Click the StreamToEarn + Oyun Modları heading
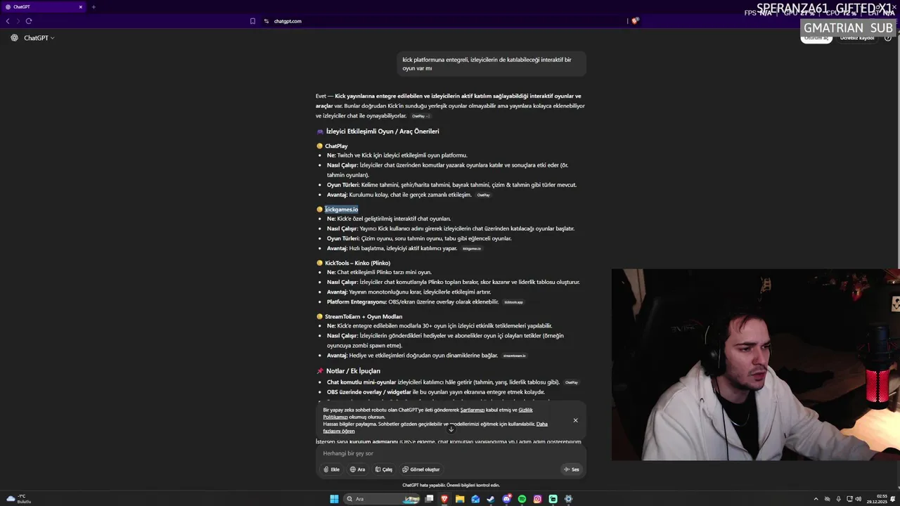 point(363,316)
